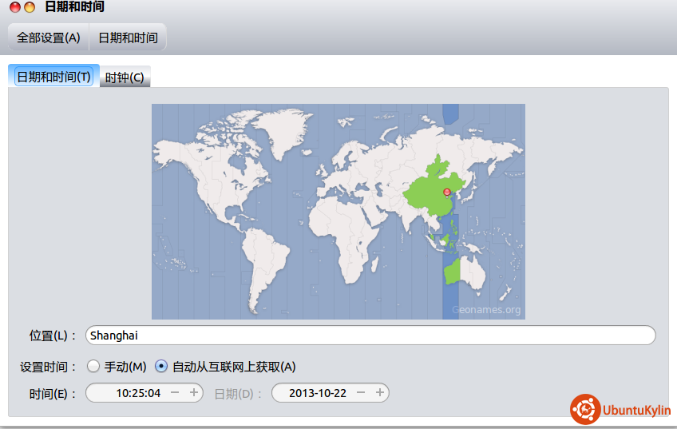The image size is (677, 429).
Task: Enable 自动从互联网上获取(A) radio option
Action: pyautogui.click(x=161, y=367)
